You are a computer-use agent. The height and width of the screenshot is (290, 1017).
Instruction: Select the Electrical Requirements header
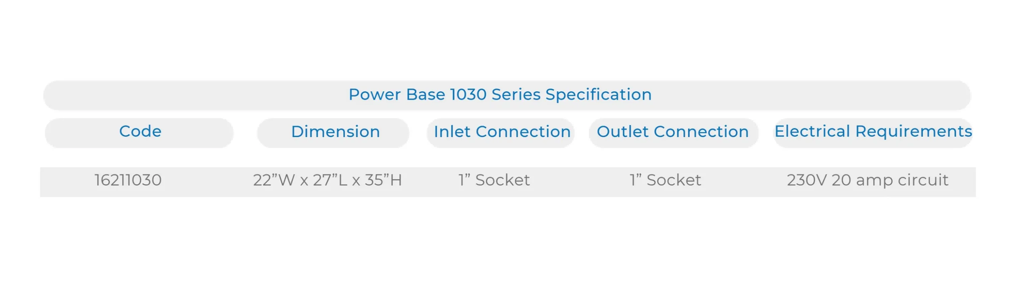pos(873,131)
